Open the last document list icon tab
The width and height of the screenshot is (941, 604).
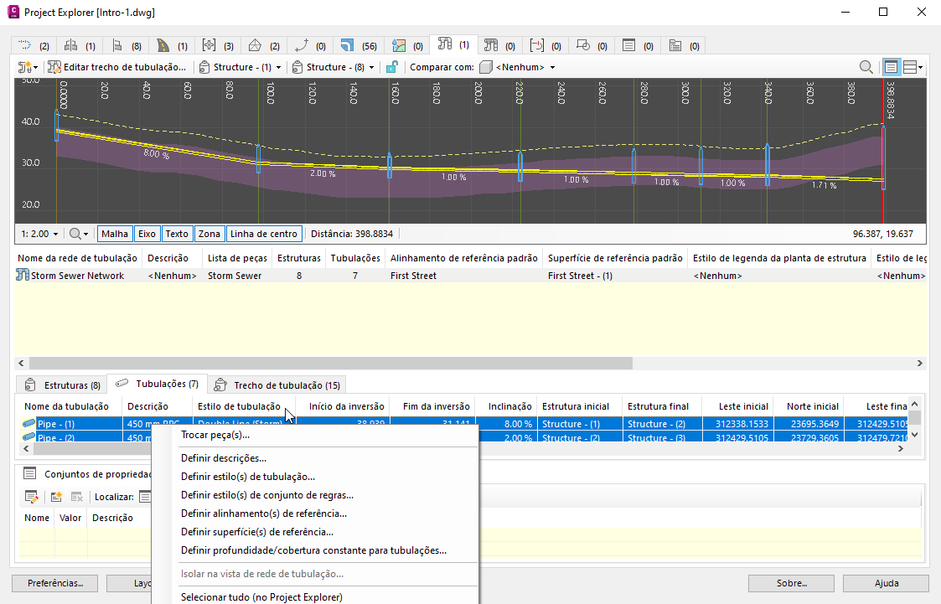click(684, 45)
